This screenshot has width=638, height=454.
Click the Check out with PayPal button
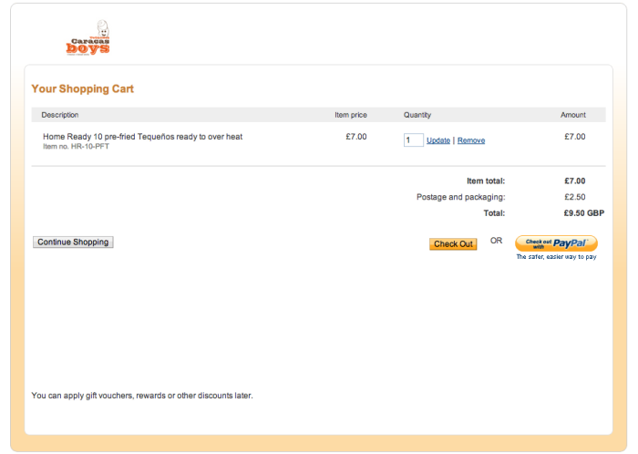click(556, 243)
